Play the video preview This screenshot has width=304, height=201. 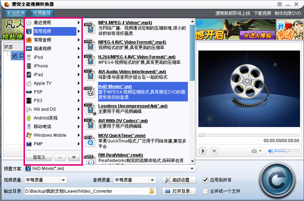tap(203, 151)
